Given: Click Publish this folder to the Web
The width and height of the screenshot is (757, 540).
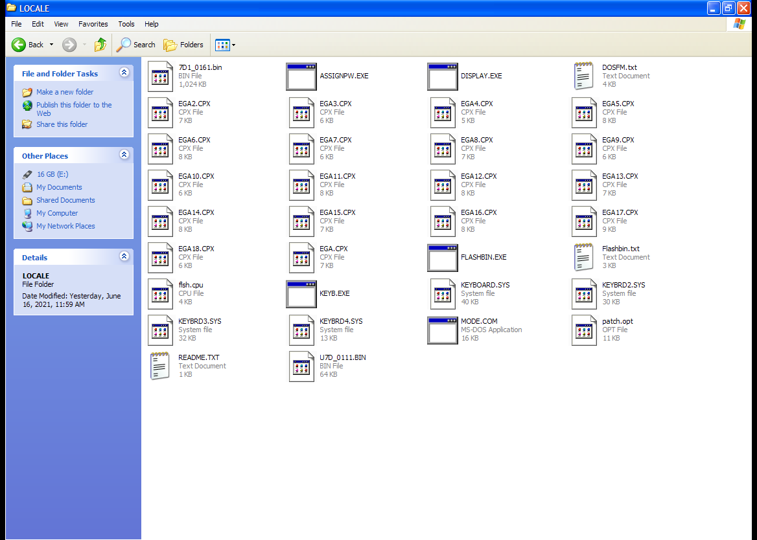Looking at the screenshot, I should 74,109.
